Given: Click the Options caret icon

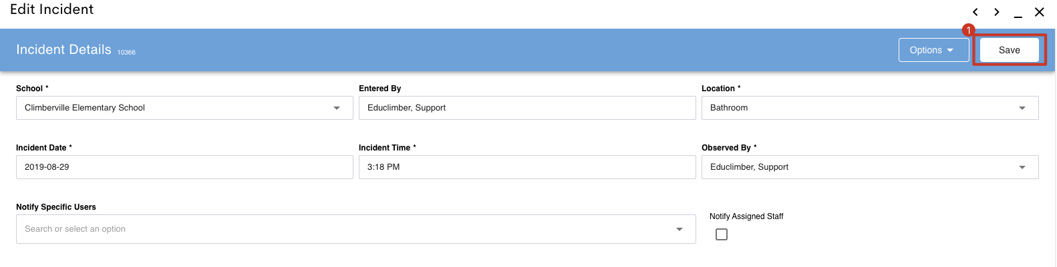Looking at the screenshot, I should pyautogui.click(x=950, y=51).
